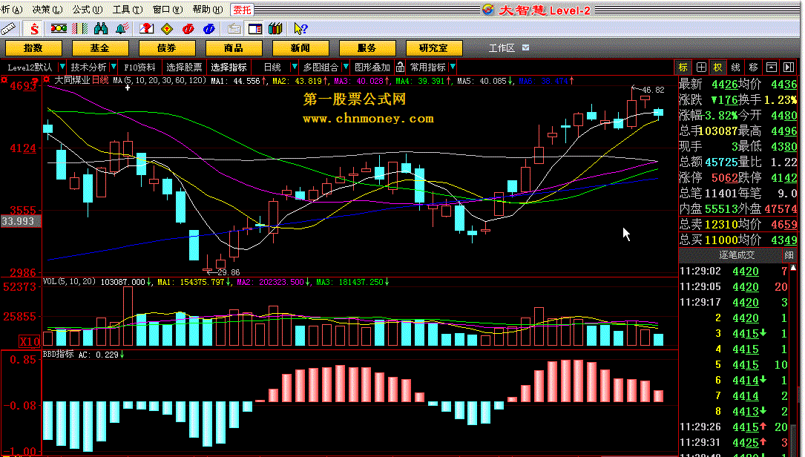
Task: Open the 决策(L) menu
Action: [x=47, y=10]
